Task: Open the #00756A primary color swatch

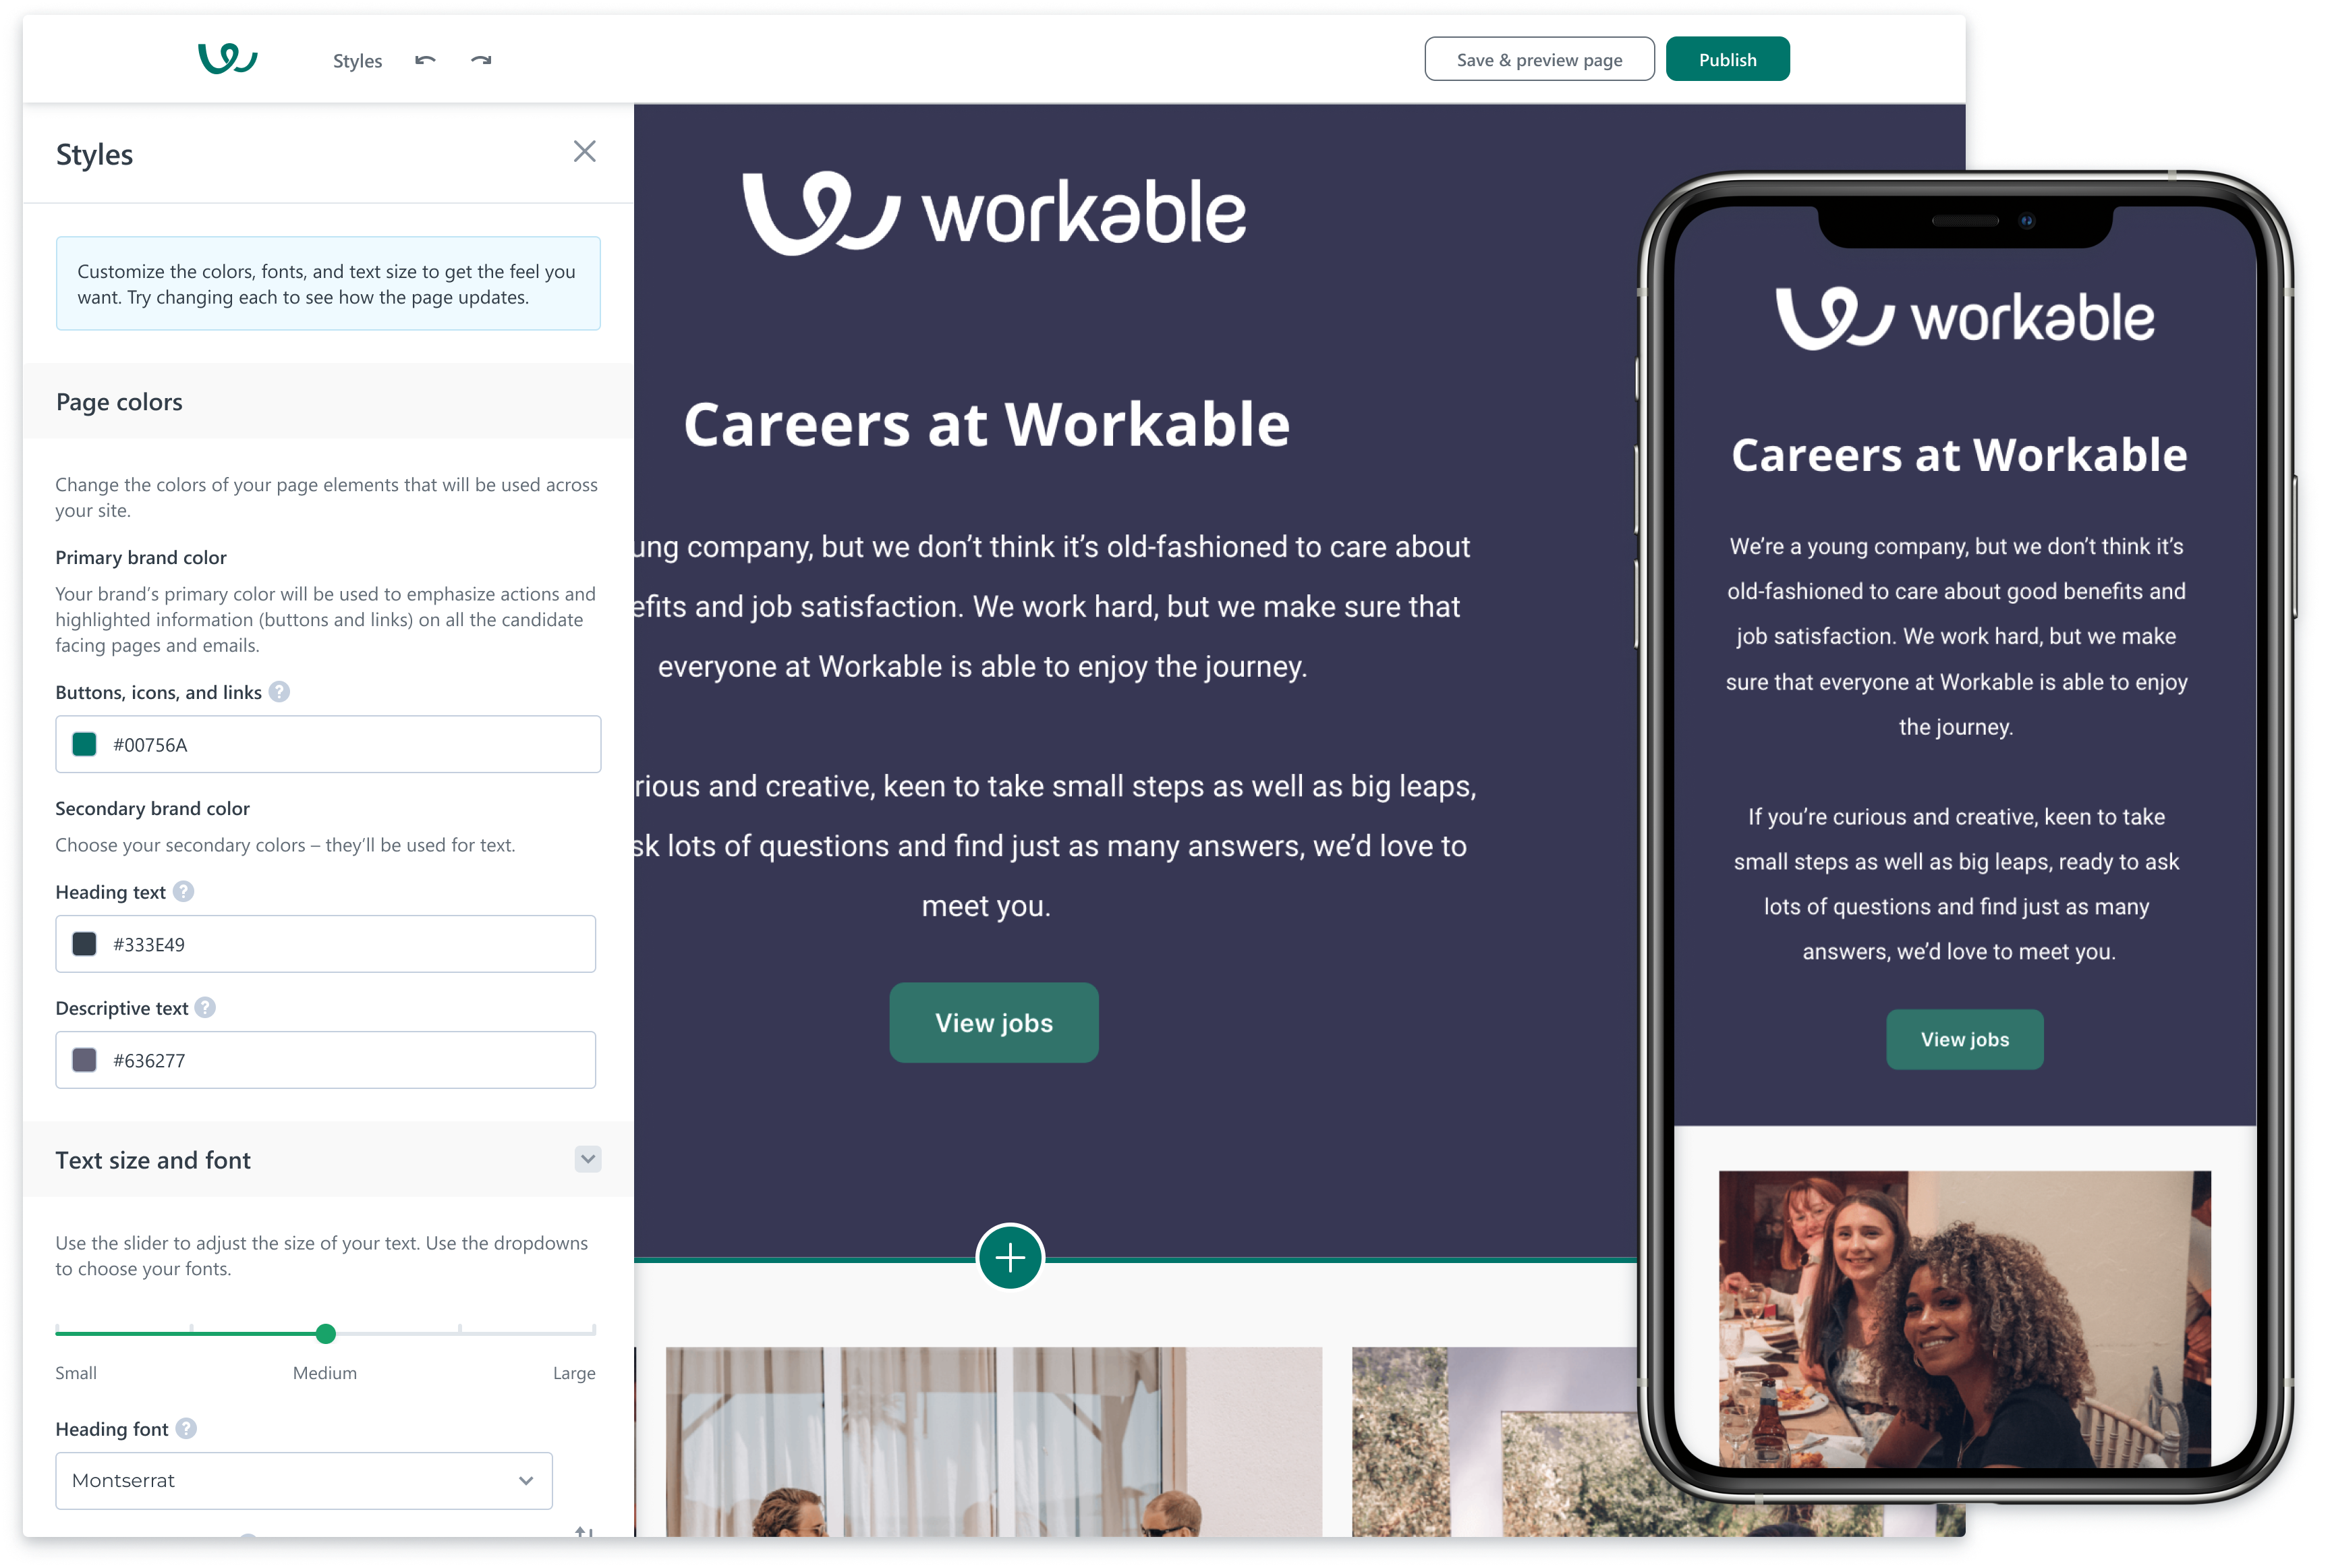Action: [x=85, y=744]
